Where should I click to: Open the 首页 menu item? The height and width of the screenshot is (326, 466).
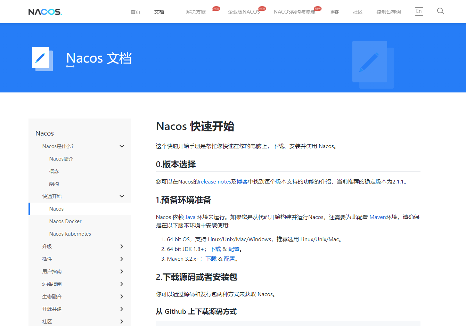point(135,11)
